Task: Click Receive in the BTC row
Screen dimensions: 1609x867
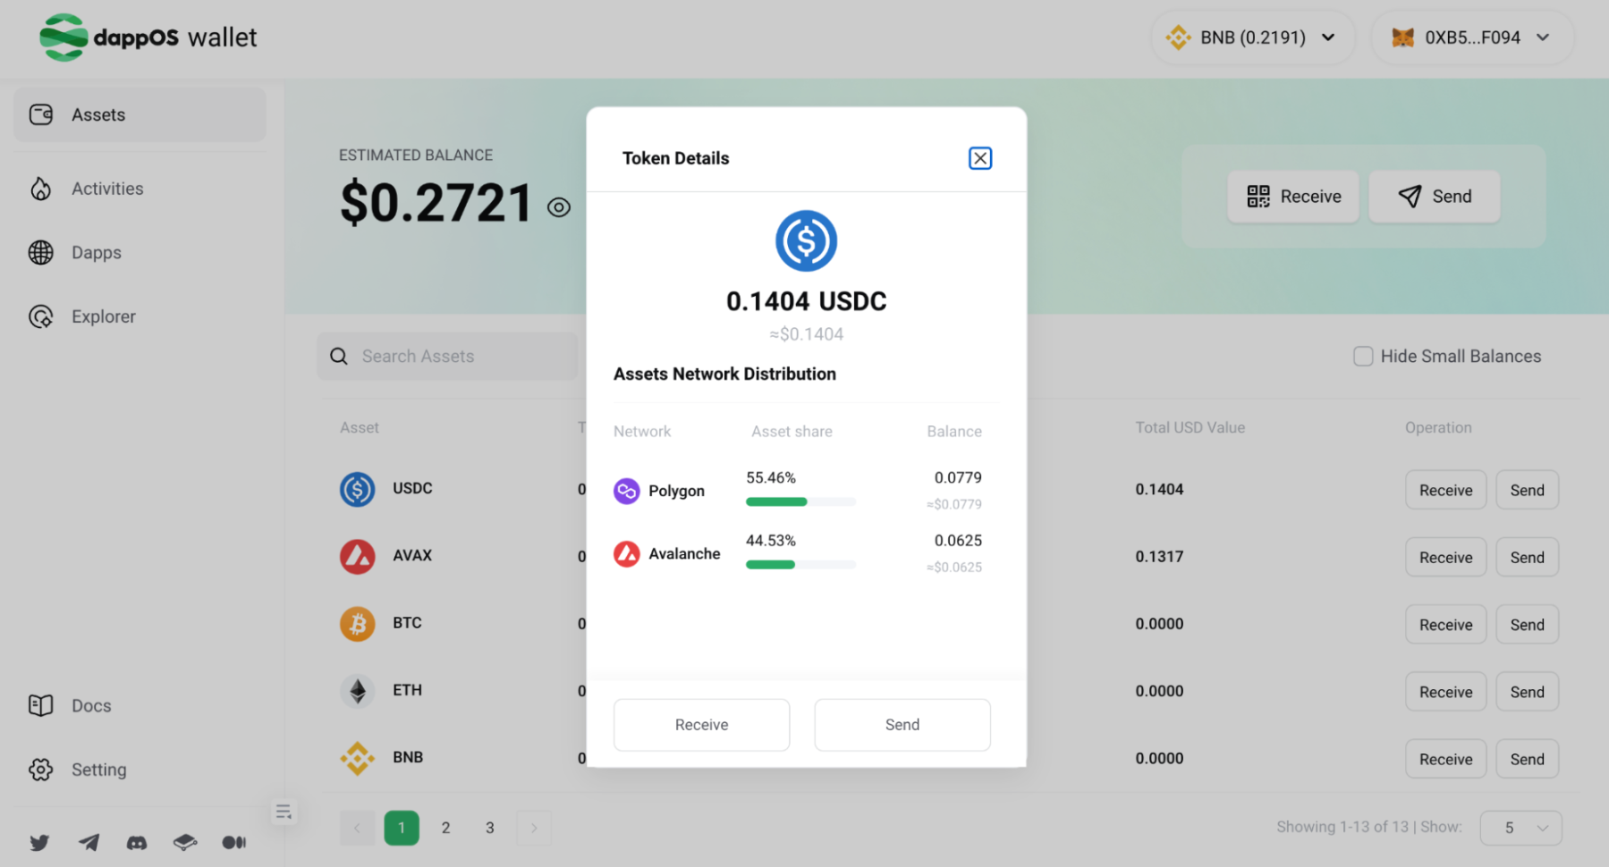Action: point(1445,624)
